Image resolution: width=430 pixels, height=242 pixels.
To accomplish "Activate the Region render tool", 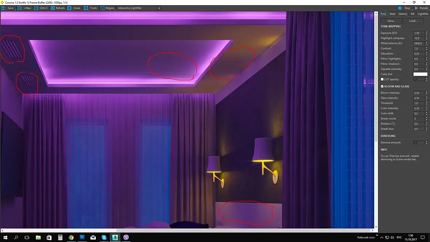I will tap(107, 8).
